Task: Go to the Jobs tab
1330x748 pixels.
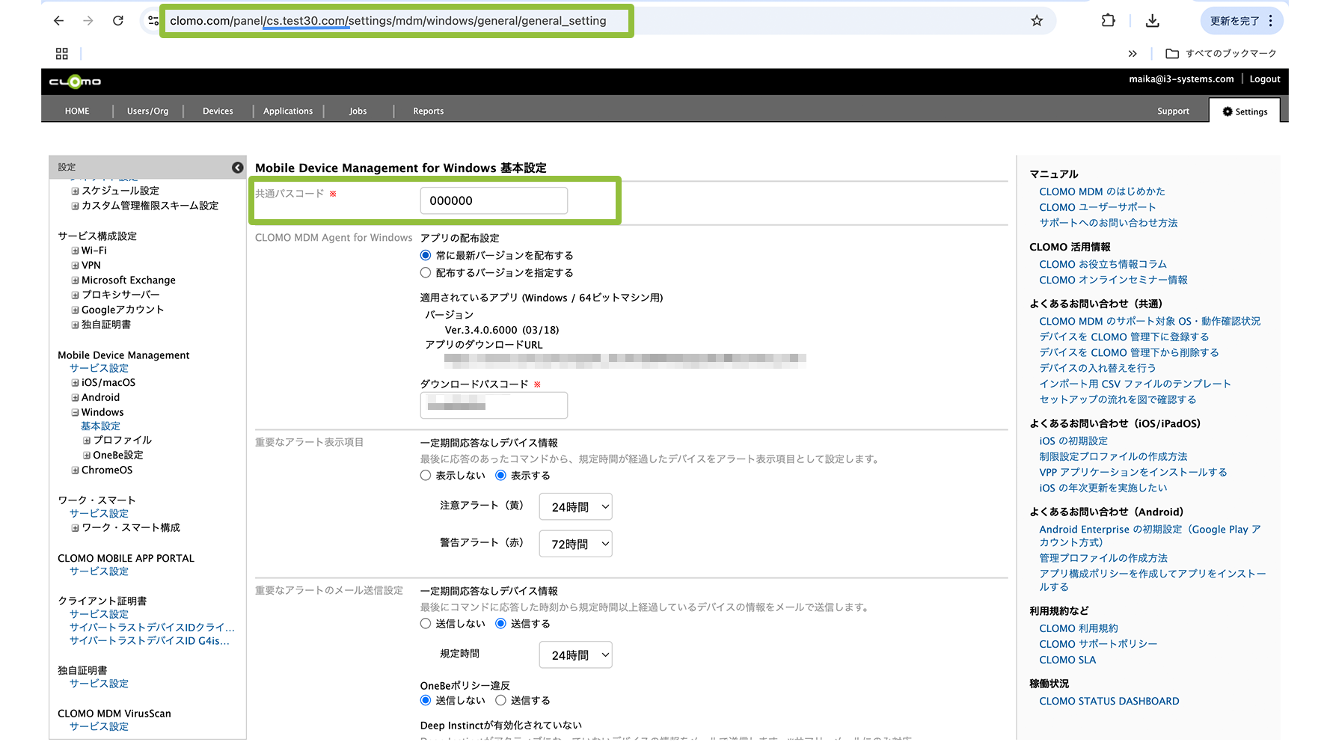Action: click(358, 111)
